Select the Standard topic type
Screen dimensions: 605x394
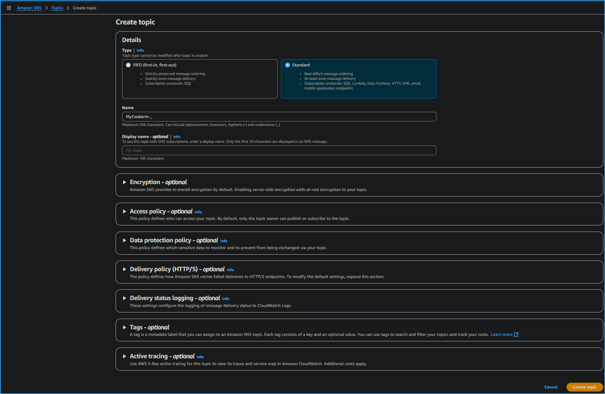point(288,65)
